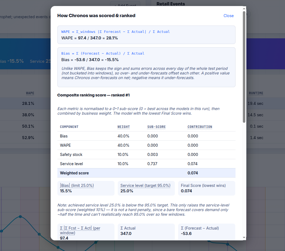This screenshot has height=251, width=285.
Task: Click the Service level (target 95.0%) label
Action: 145,186
